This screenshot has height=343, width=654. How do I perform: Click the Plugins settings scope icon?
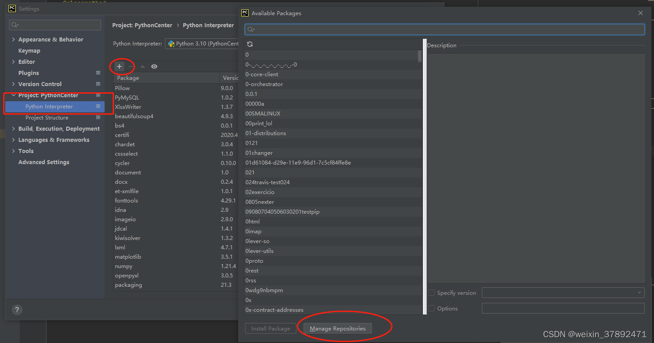click(x=98, y=73)
